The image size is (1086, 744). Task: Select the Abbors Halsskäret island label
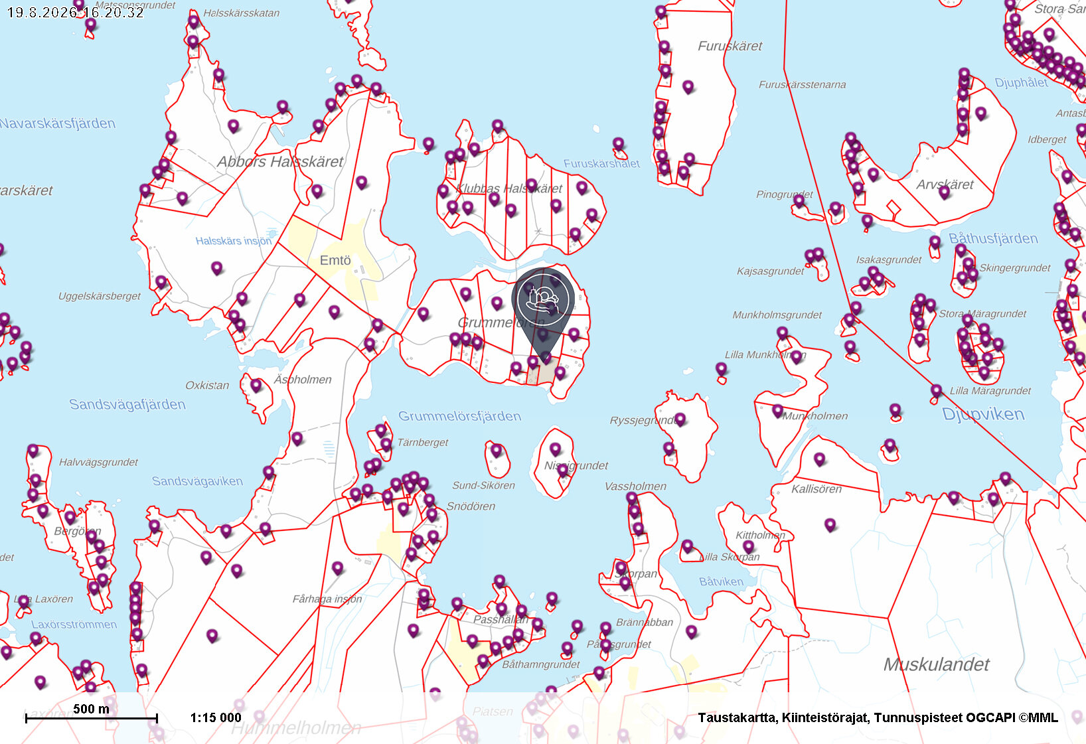click(x=280, y=161)
